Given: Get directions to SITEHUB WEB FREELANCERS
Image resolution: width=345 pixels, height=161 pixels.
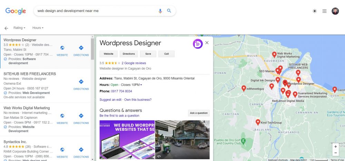Looking at the screenshot, I should coord(81,82).
